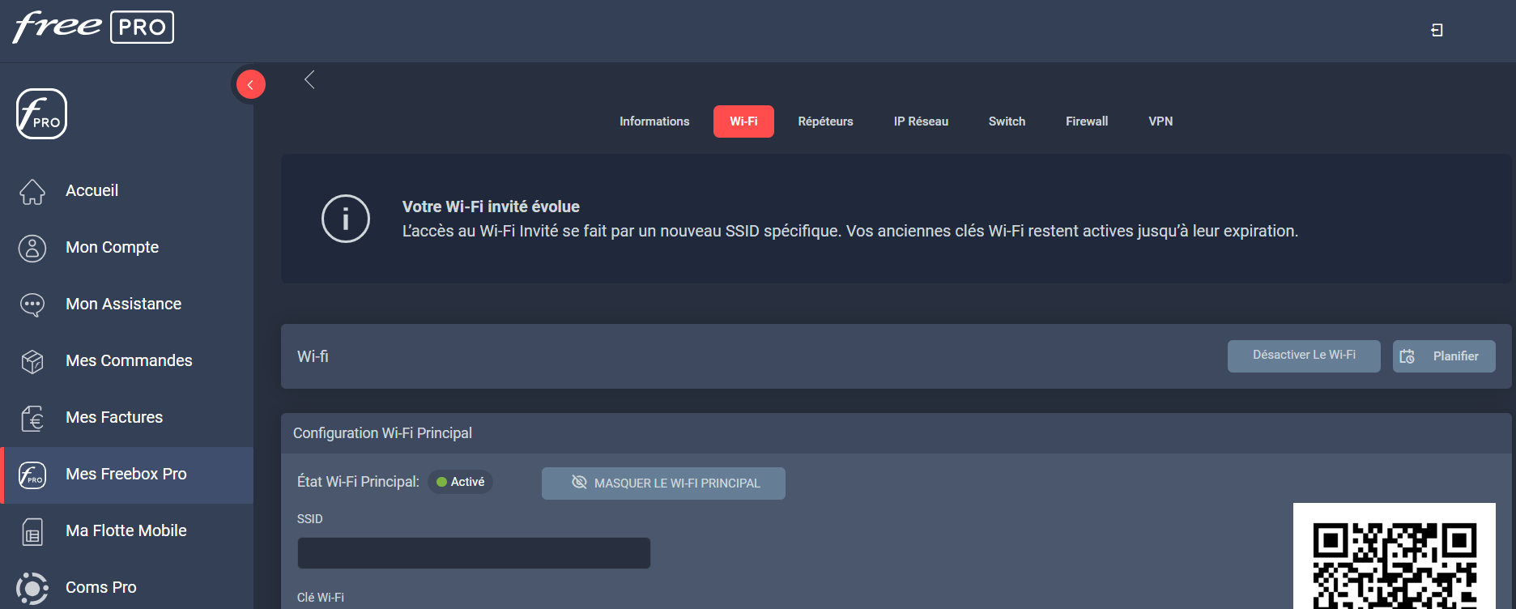
Task: Click the info icon in the notice banner
Action: click(346, 219)
